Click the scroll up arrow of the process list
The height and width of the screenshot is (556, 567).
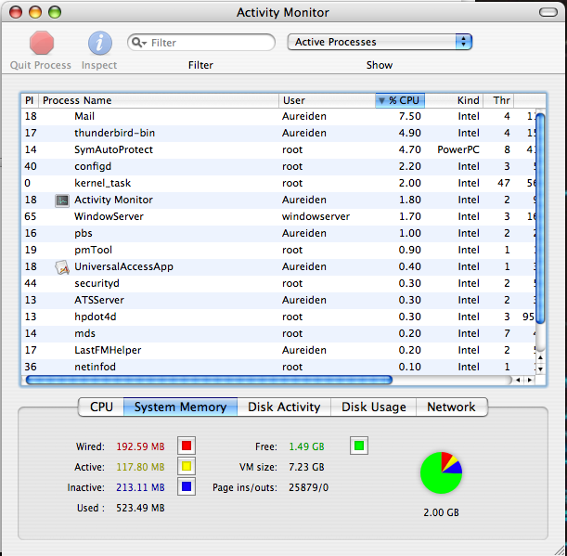click(540, 357)
